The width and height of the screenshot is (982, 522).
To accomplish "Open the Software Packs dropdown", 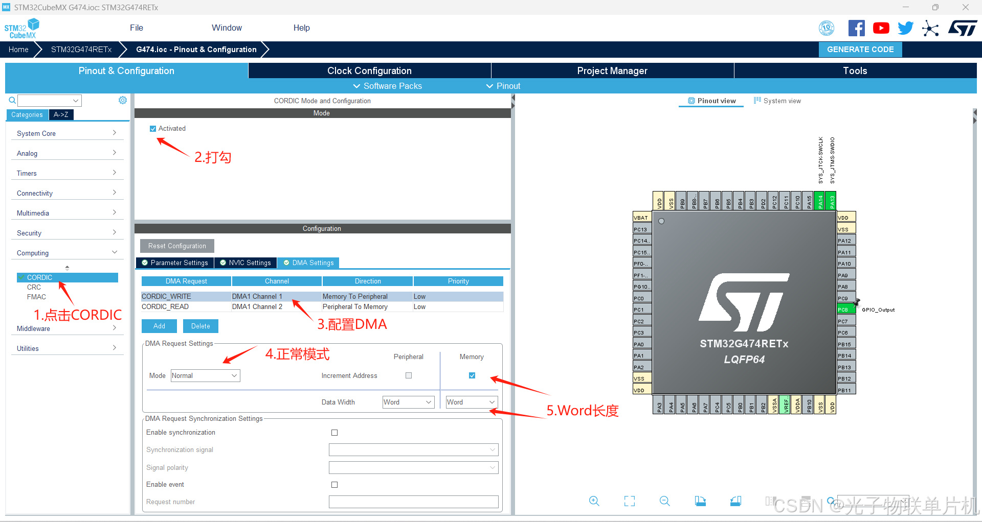I will click(x=388, y=86).
